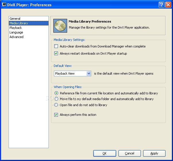Click the Media Library Settings group label
This screenshot has width=173, height=161.
tap(69, 40)
